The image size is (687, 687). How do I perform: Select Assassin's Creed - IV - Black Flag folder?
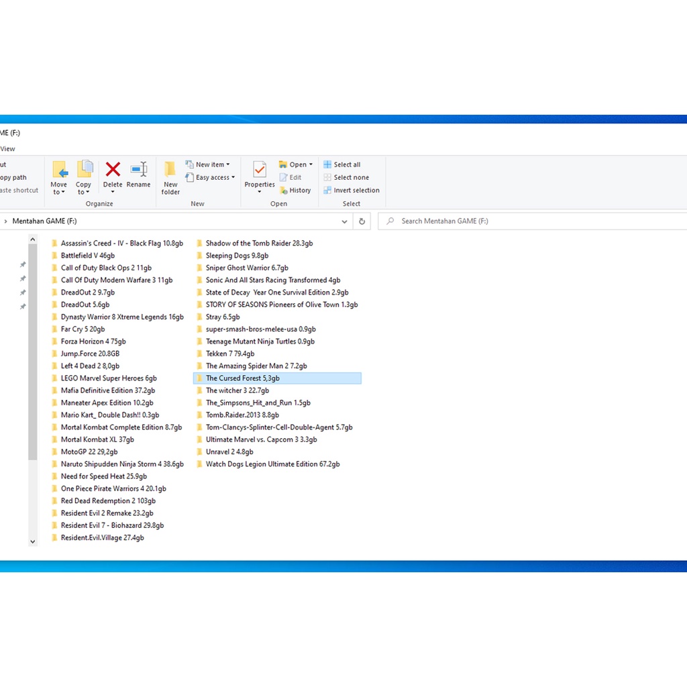click(x=117, y=243)
